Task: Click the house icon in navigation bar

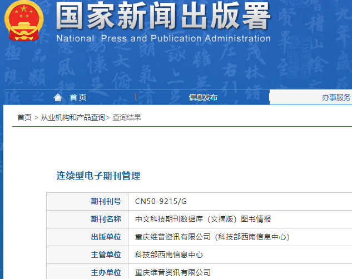Action: (x=58, y=97)
